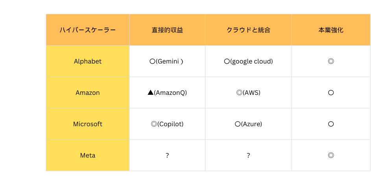Select the 本業強化 column header
Screen dimensions: 371x185
331,30
